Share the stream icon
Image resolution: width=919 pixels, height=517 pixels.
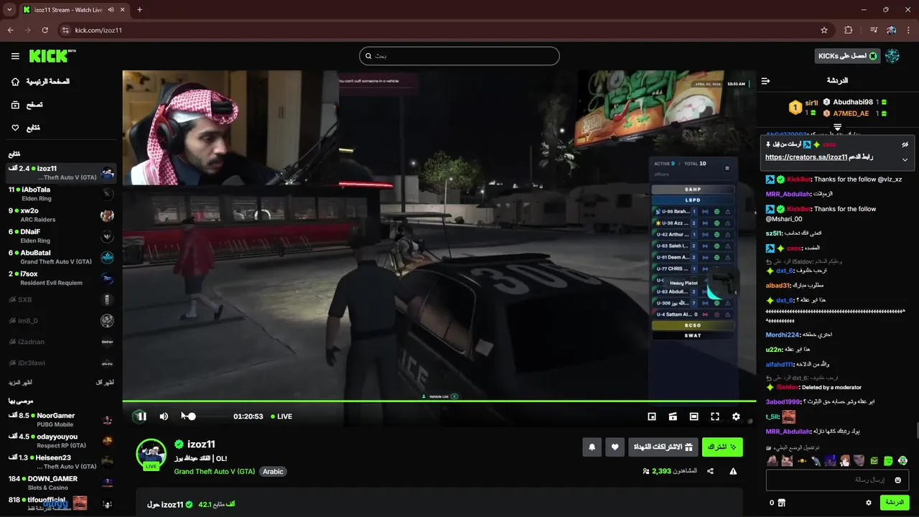[x=710, y=471]
